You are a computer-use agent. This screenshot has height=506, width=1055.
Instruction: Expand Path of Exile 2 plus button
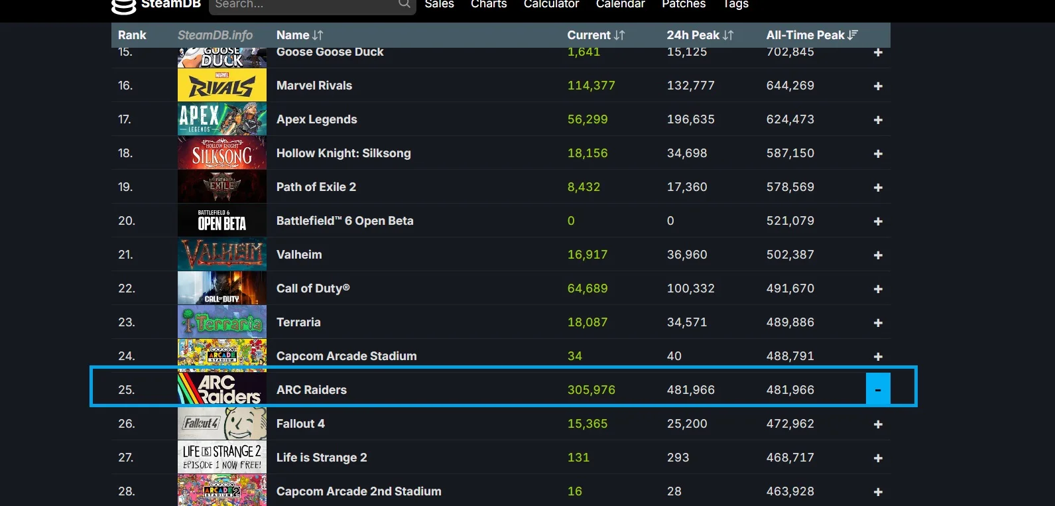tap(878, 188)
